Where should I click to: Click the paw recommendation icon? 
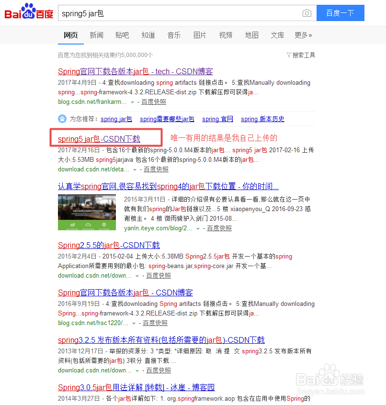tap(62, 119)
